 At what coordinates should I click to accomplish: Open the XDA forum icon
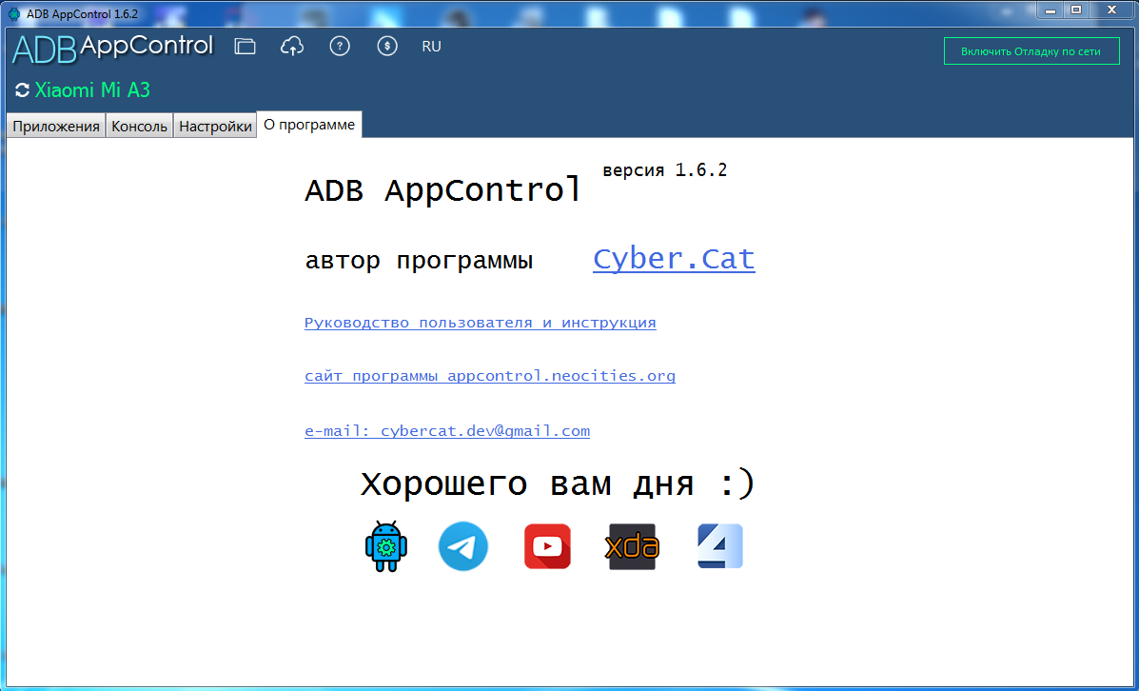[633, 546]
